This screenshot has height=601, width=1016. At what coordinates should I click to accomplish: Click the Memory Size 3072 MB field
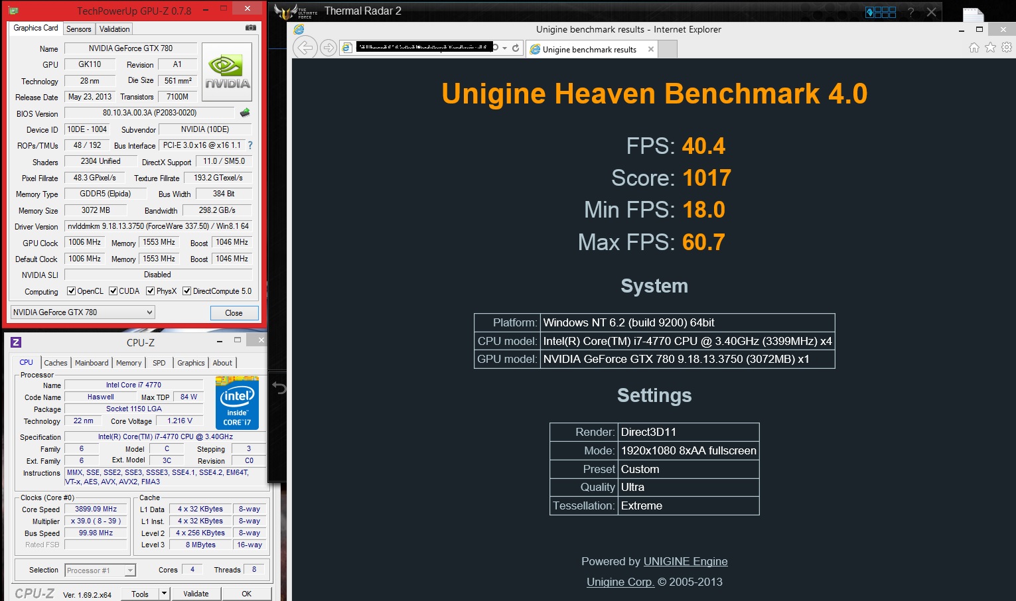(x=96, y=210)
